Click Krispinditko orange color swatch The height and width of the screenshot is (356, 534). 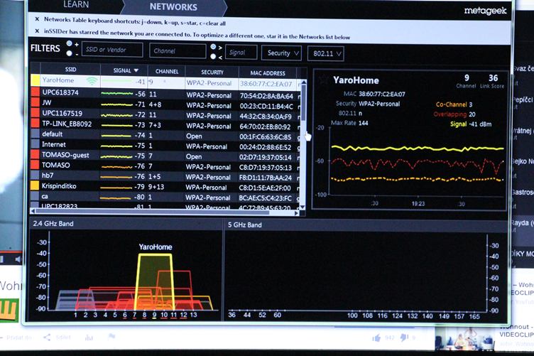point(35,185)
